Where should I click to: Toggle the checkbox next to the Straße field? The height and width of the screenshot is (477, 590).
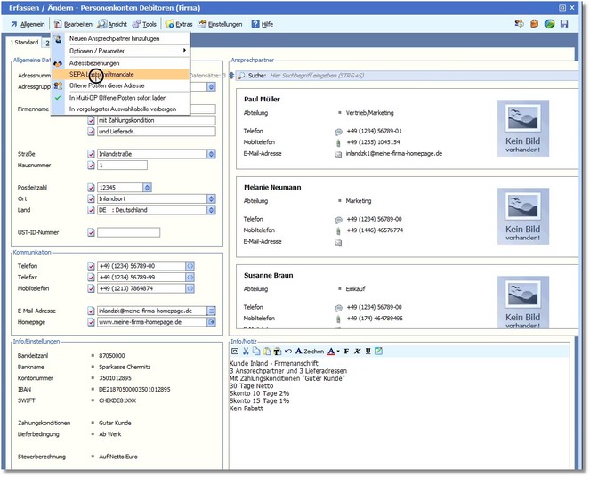[91, 154]
